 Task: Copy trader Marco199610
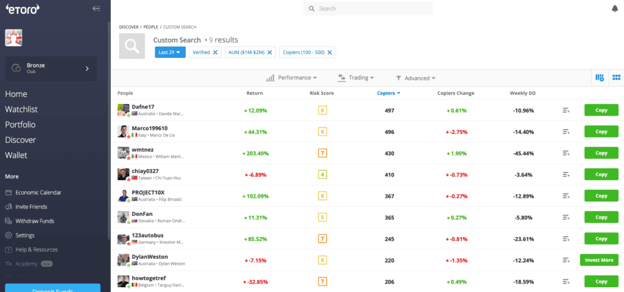pos(601,131)
